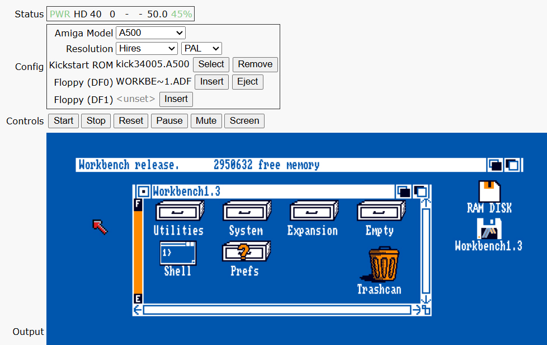
Task: Select the Workbench1.3 disk icon
Action: [488, 230]
